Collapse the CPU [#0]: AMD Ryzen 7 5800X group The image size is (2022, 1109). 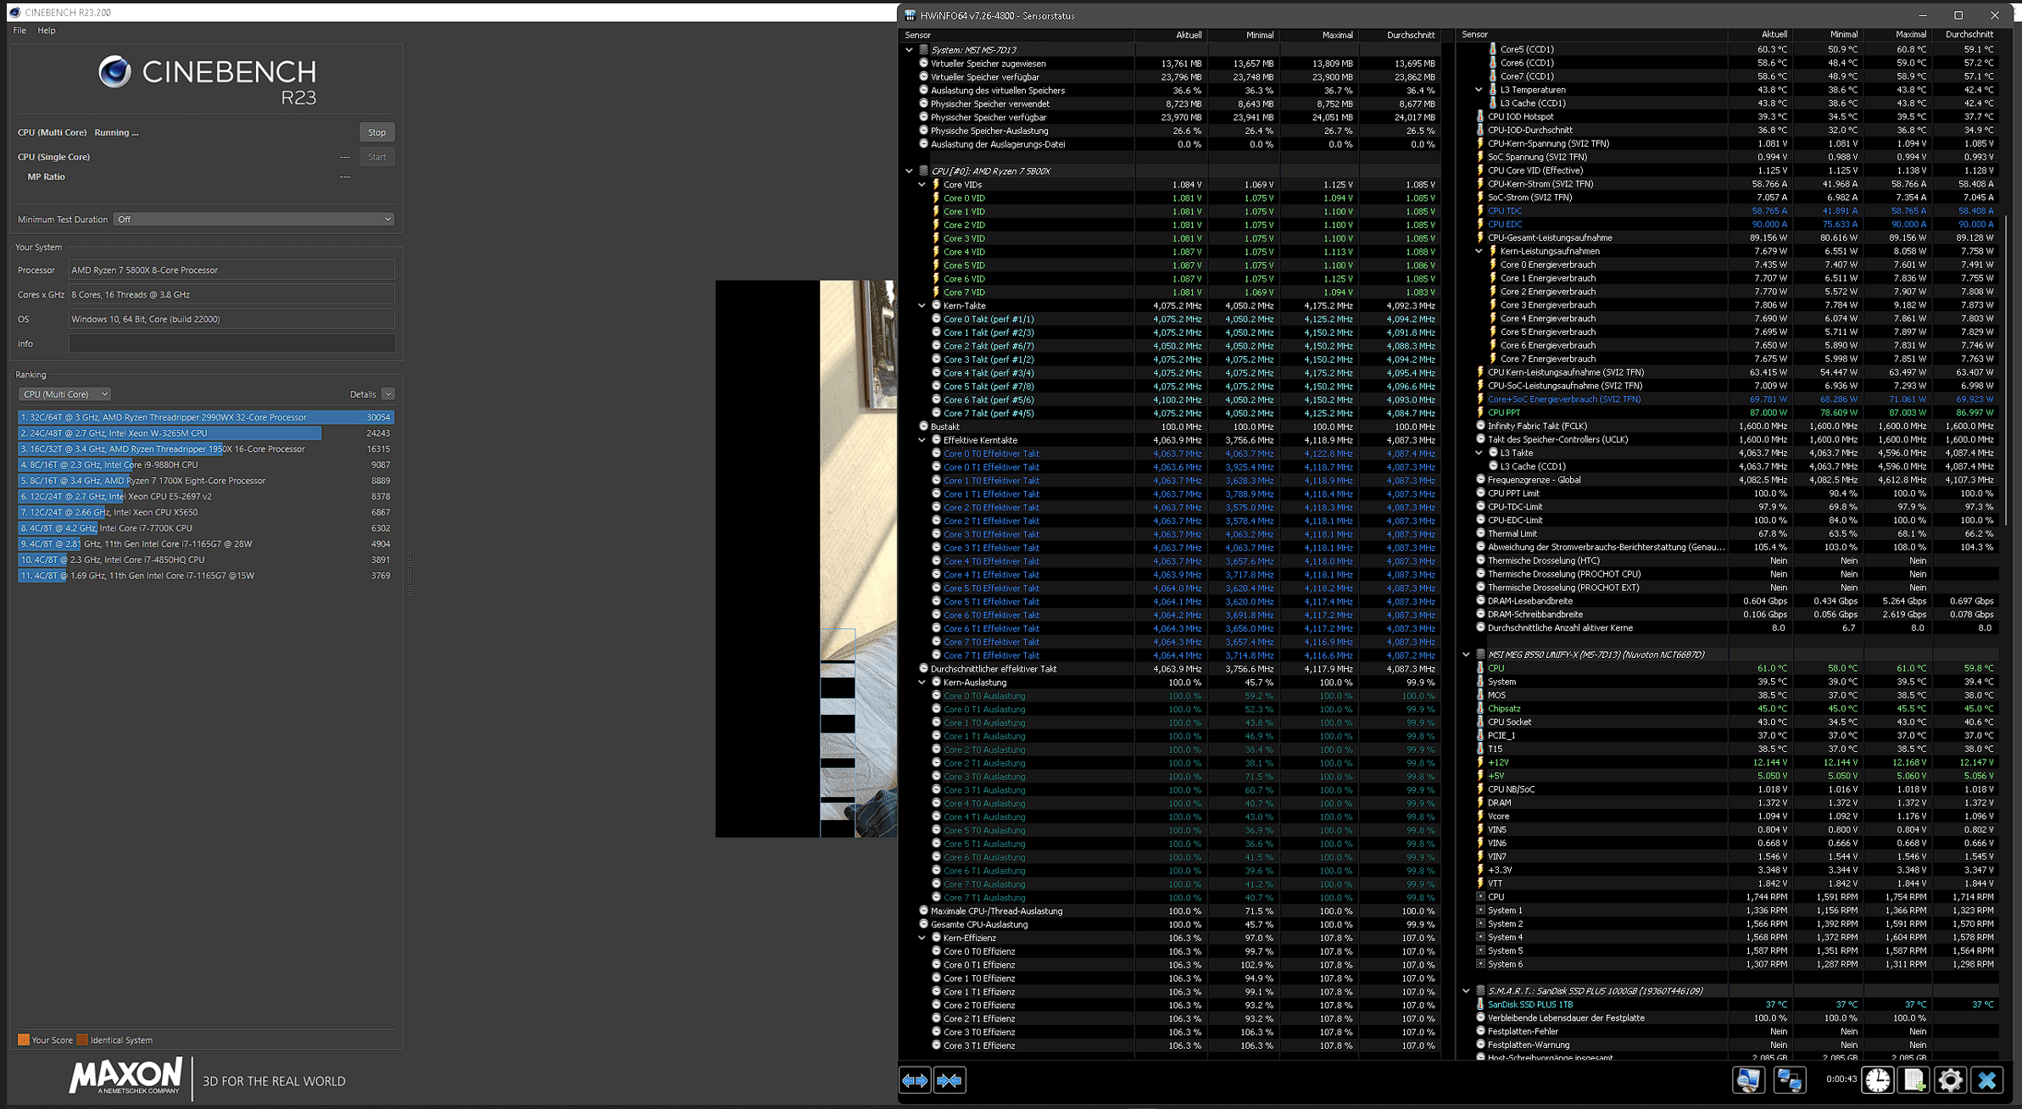pyautogui.click(x=910, y=171)
